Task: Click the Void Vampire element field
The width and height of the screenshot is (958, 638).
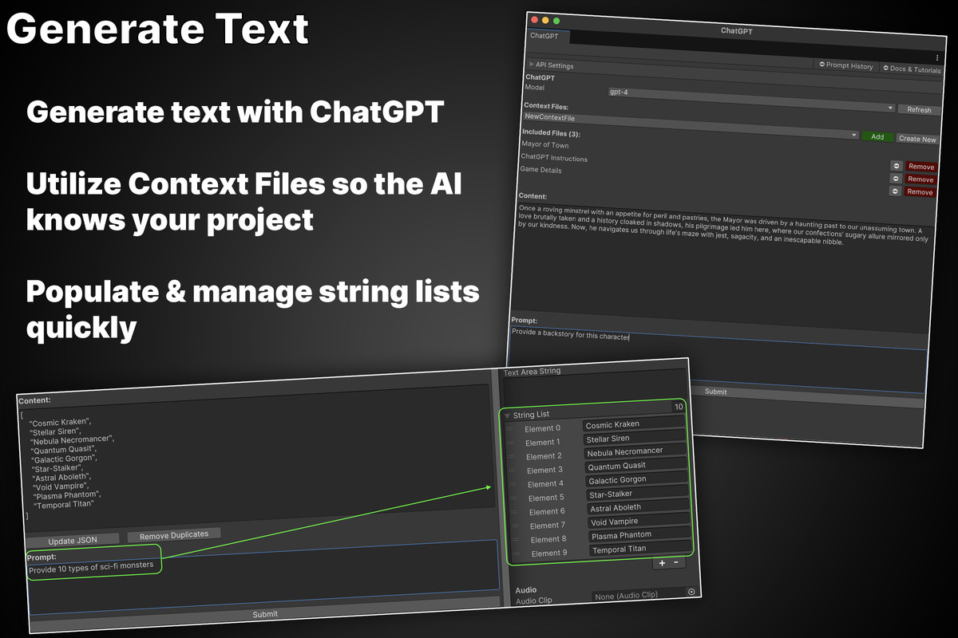Action: 639,522
